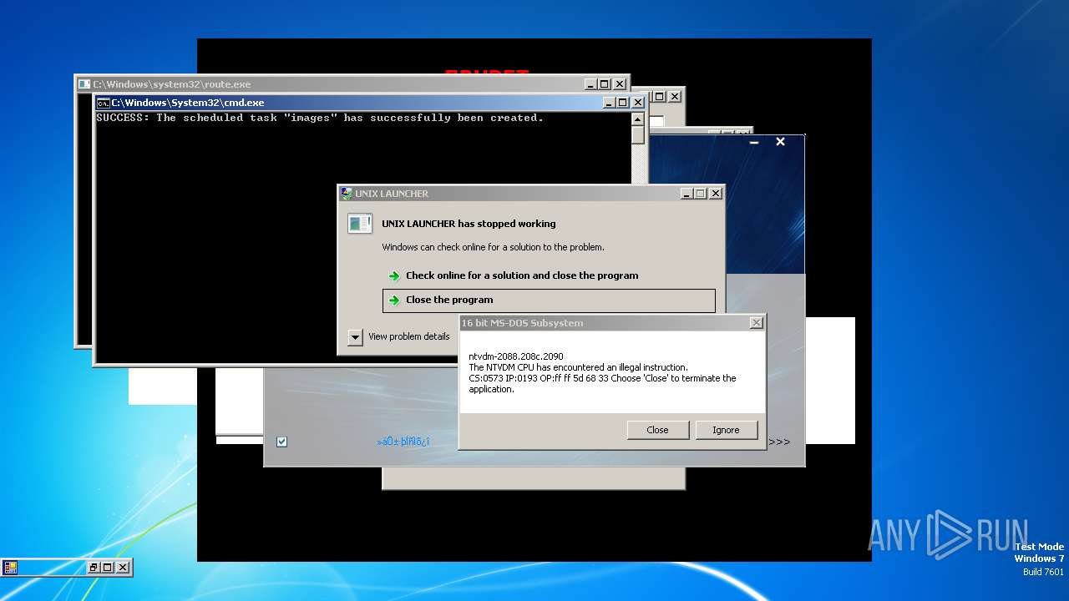Screen dimensions: 1069x601
Task: Click 'The NTVDM CPU has encountered an illegal instruction' text
Action: [x=578, y=367]
